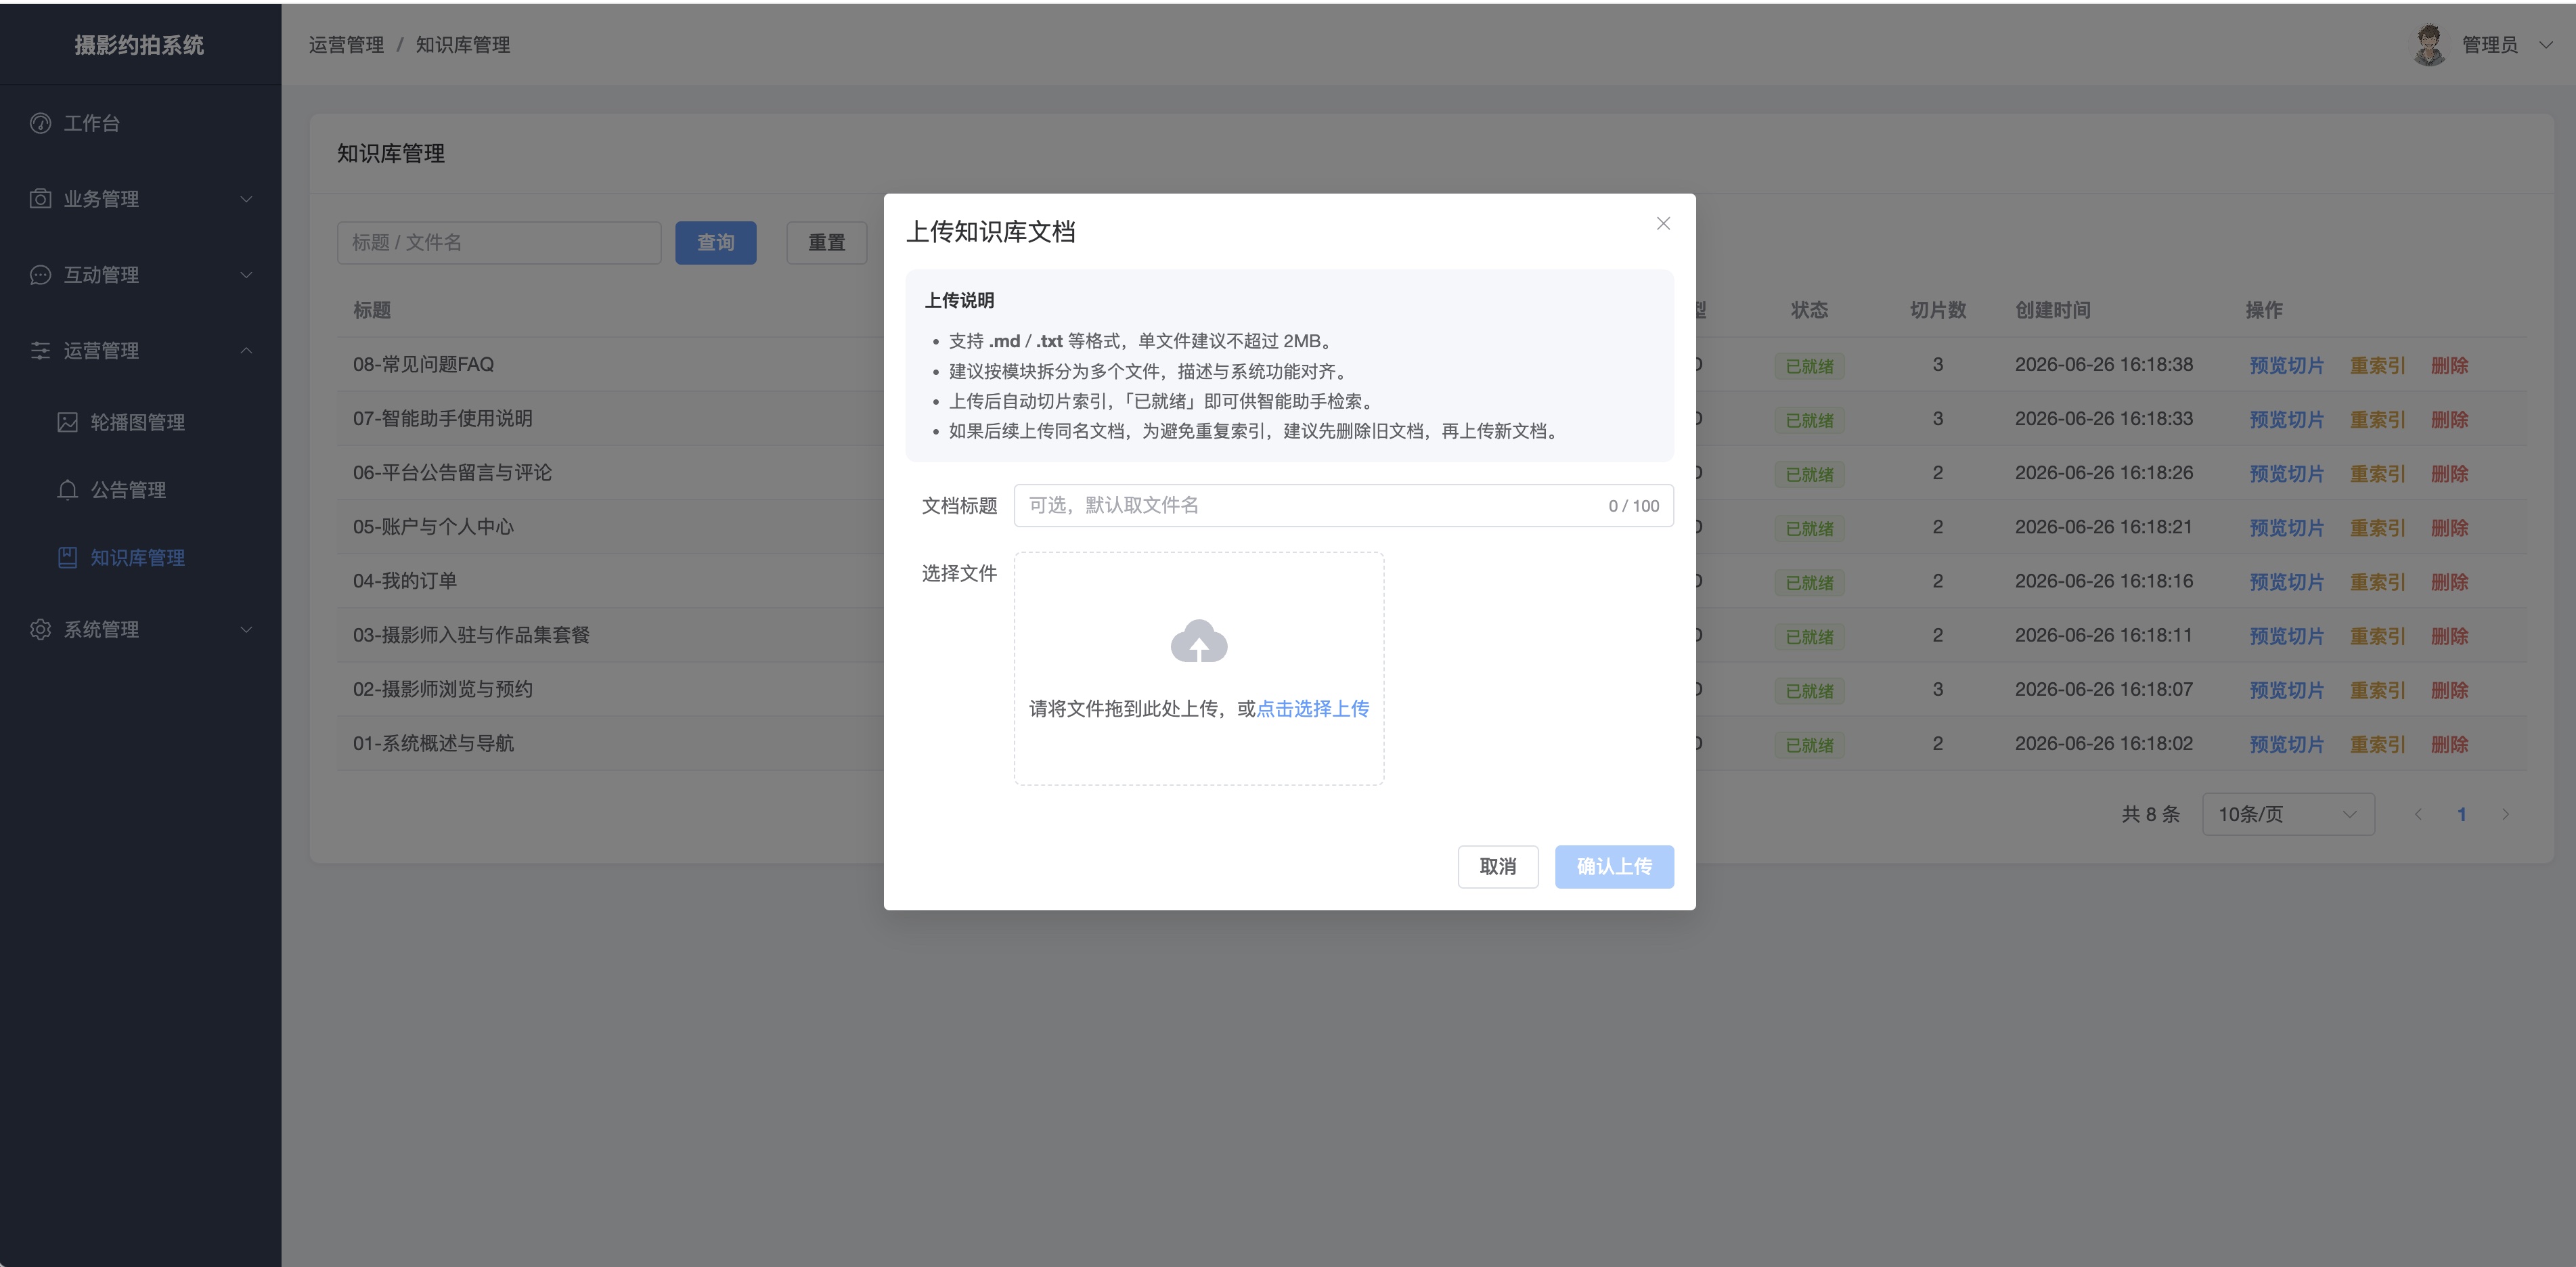Preview slices for 05-账户与个人中心
This screenshot has width=2576, height=1267.
(2286, 528)
